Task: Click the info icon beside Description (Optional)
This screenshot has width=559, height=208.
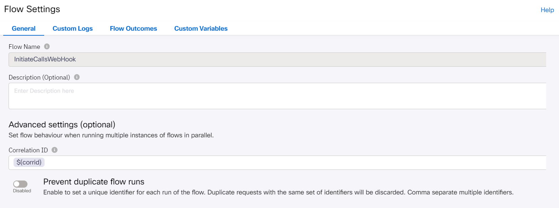Action: (77, 77)
